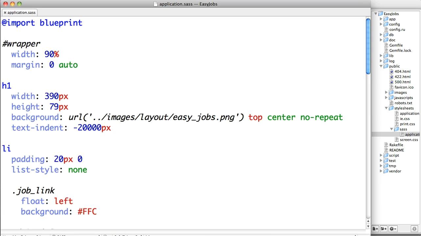The width and height of the screenshot is (421, 236).
Task: Click the scrollbar down arrow
Action: click(368, 226)
